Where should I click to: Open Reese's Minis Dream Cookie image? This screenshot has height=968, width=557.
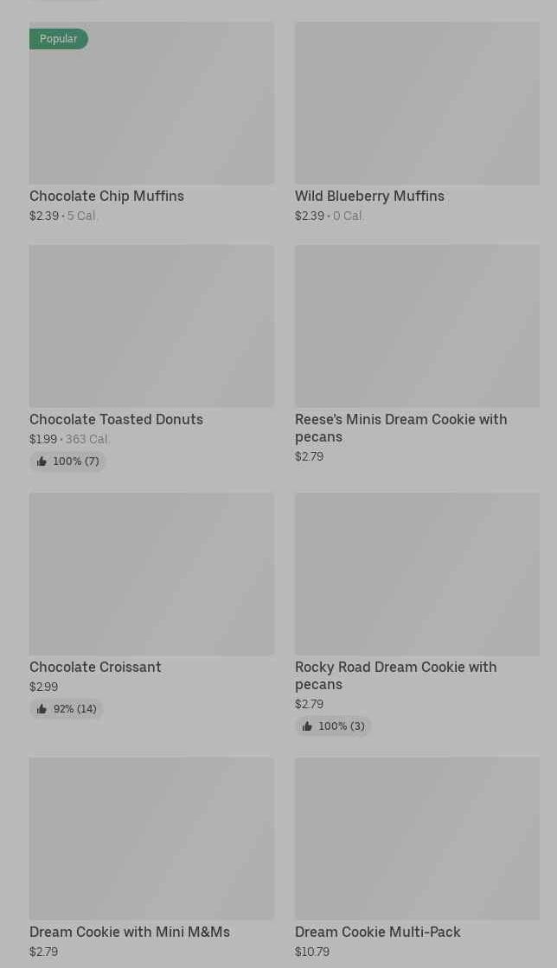(417, 326)
